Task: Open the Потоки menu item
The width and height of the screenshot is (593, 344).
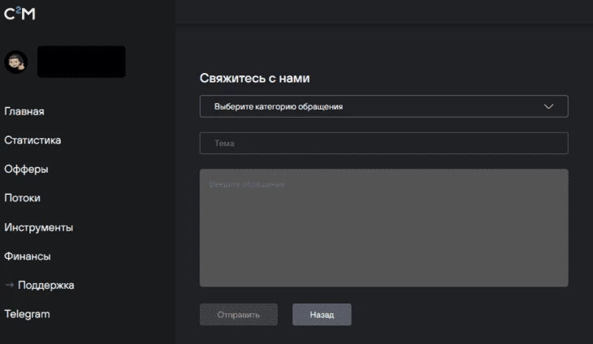Action: click(22, 198)
